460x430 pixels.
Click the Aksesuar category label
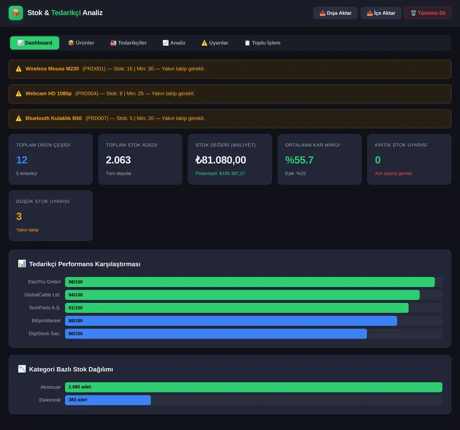[x=51, y=387]
